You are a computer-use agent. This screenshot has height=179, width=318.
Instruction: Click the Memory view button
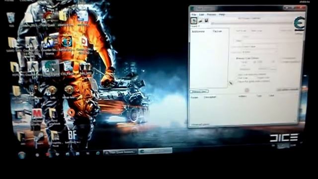point(199,91)
